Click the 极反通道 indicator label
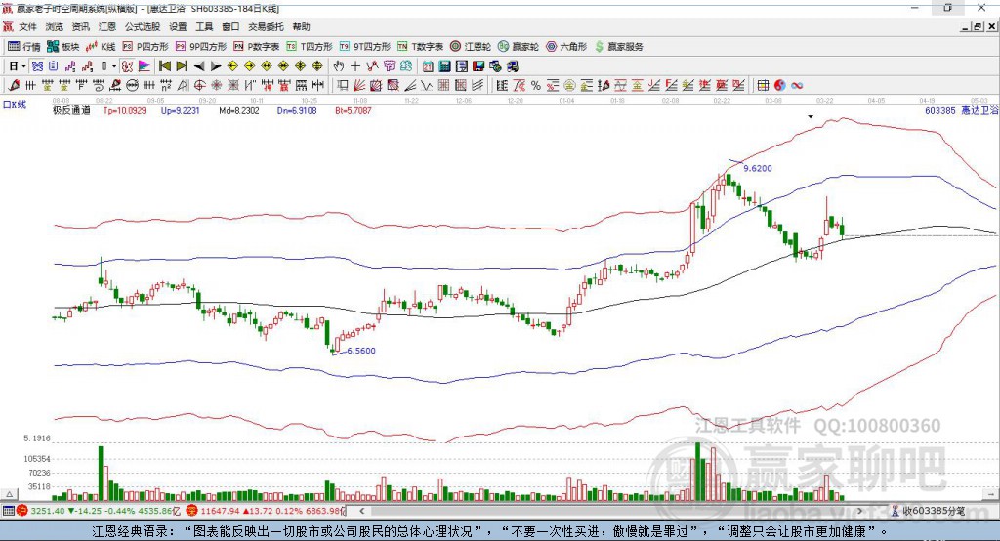The image size is (1000, 541). click(71, 110)
